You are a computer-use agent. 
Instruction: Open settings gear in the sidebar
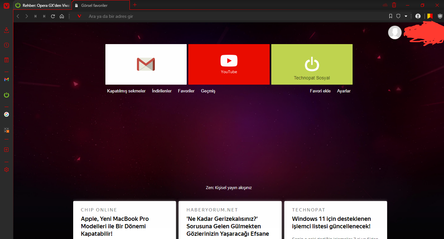click(7, 170)
